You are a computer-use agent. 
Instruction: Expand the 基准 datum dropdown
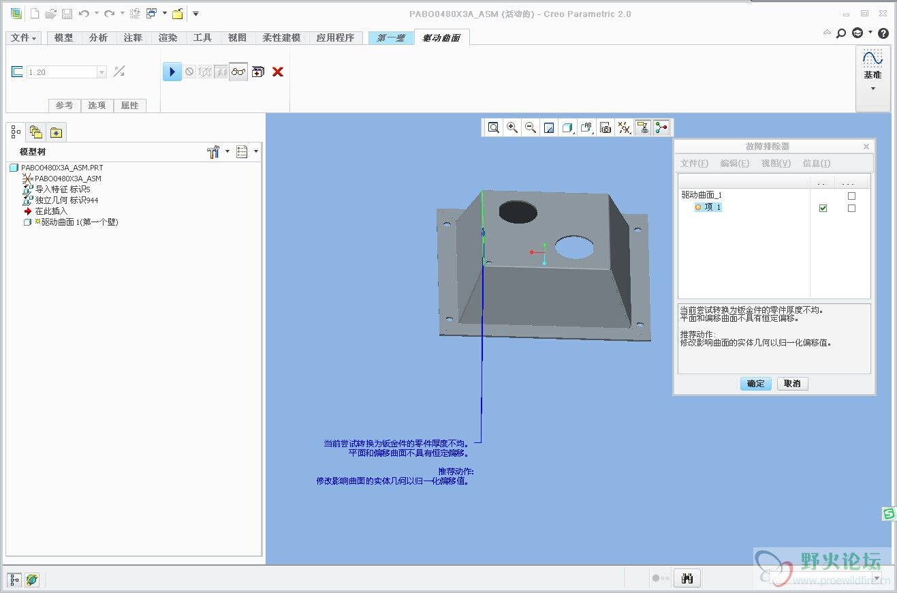[872, 89]
